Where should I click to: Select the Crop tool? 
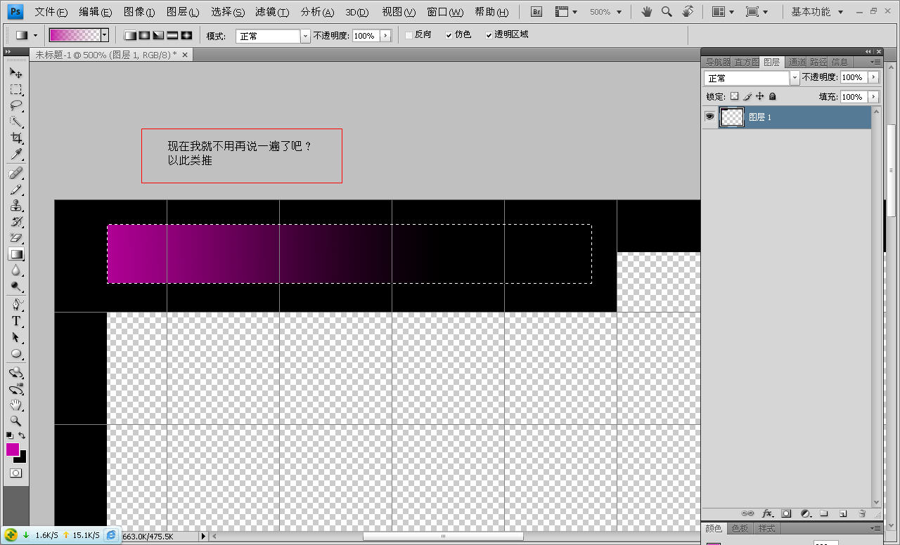pos(15,138)
